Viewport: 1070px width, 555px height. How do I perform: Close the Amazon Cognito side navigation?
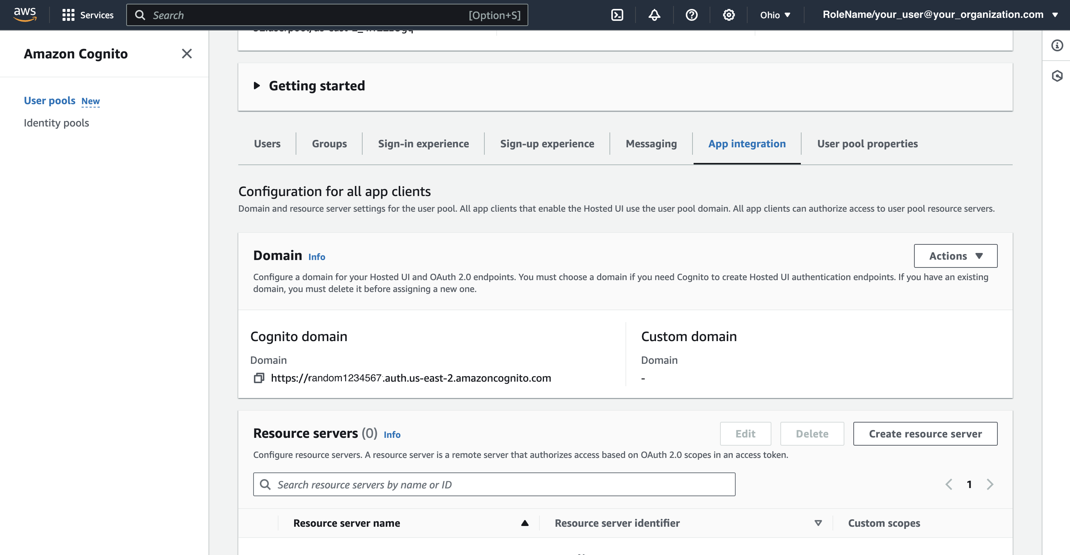(x=187, y=54)
